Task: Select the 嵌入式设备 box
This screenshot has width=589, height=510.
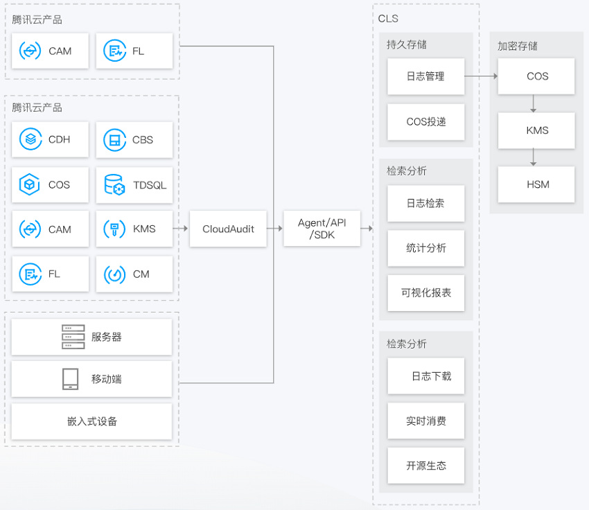Action: point(91,421)
